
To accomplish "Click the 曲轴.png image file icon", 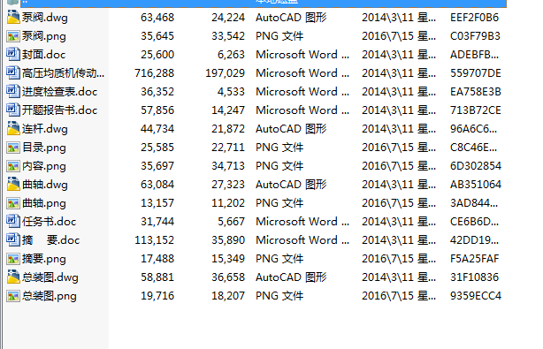I will coord(13,203).
